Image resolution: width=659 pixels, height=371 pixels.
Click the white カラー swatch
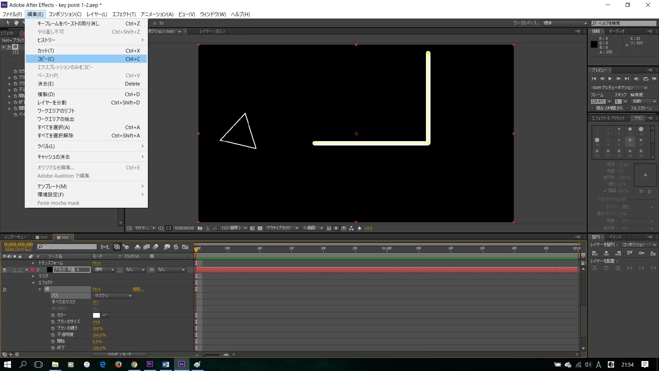[x=96, y=315]
